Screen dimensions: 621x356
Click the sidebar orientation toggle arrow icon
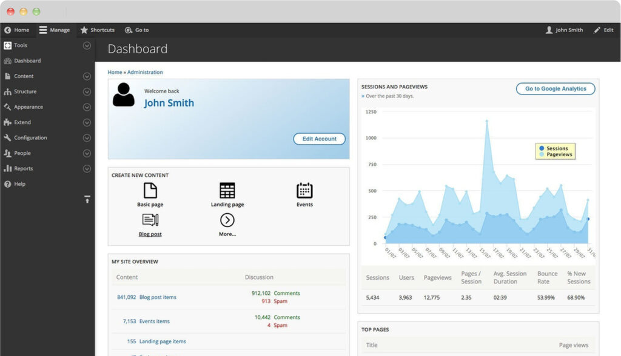pos(87,199)
